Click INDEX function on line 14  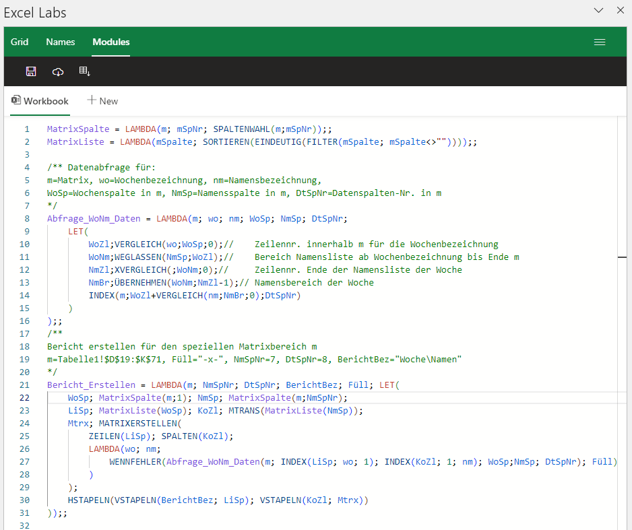pos(102,296)
